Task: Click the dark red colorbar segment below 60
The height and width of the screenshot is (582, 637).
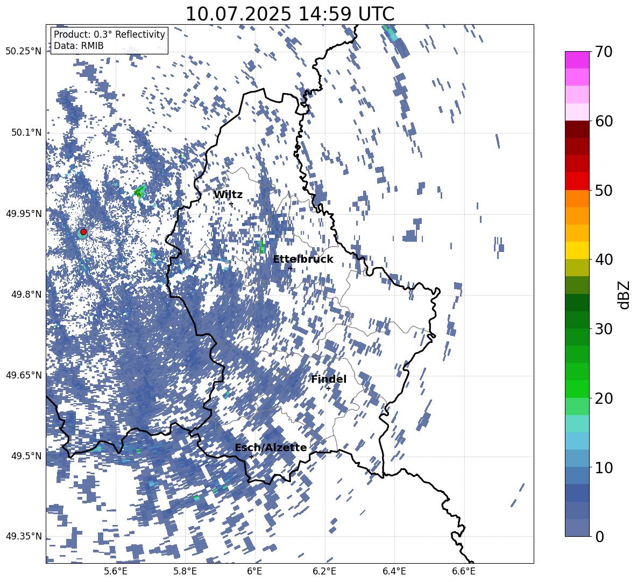Action: pos(577,129)
